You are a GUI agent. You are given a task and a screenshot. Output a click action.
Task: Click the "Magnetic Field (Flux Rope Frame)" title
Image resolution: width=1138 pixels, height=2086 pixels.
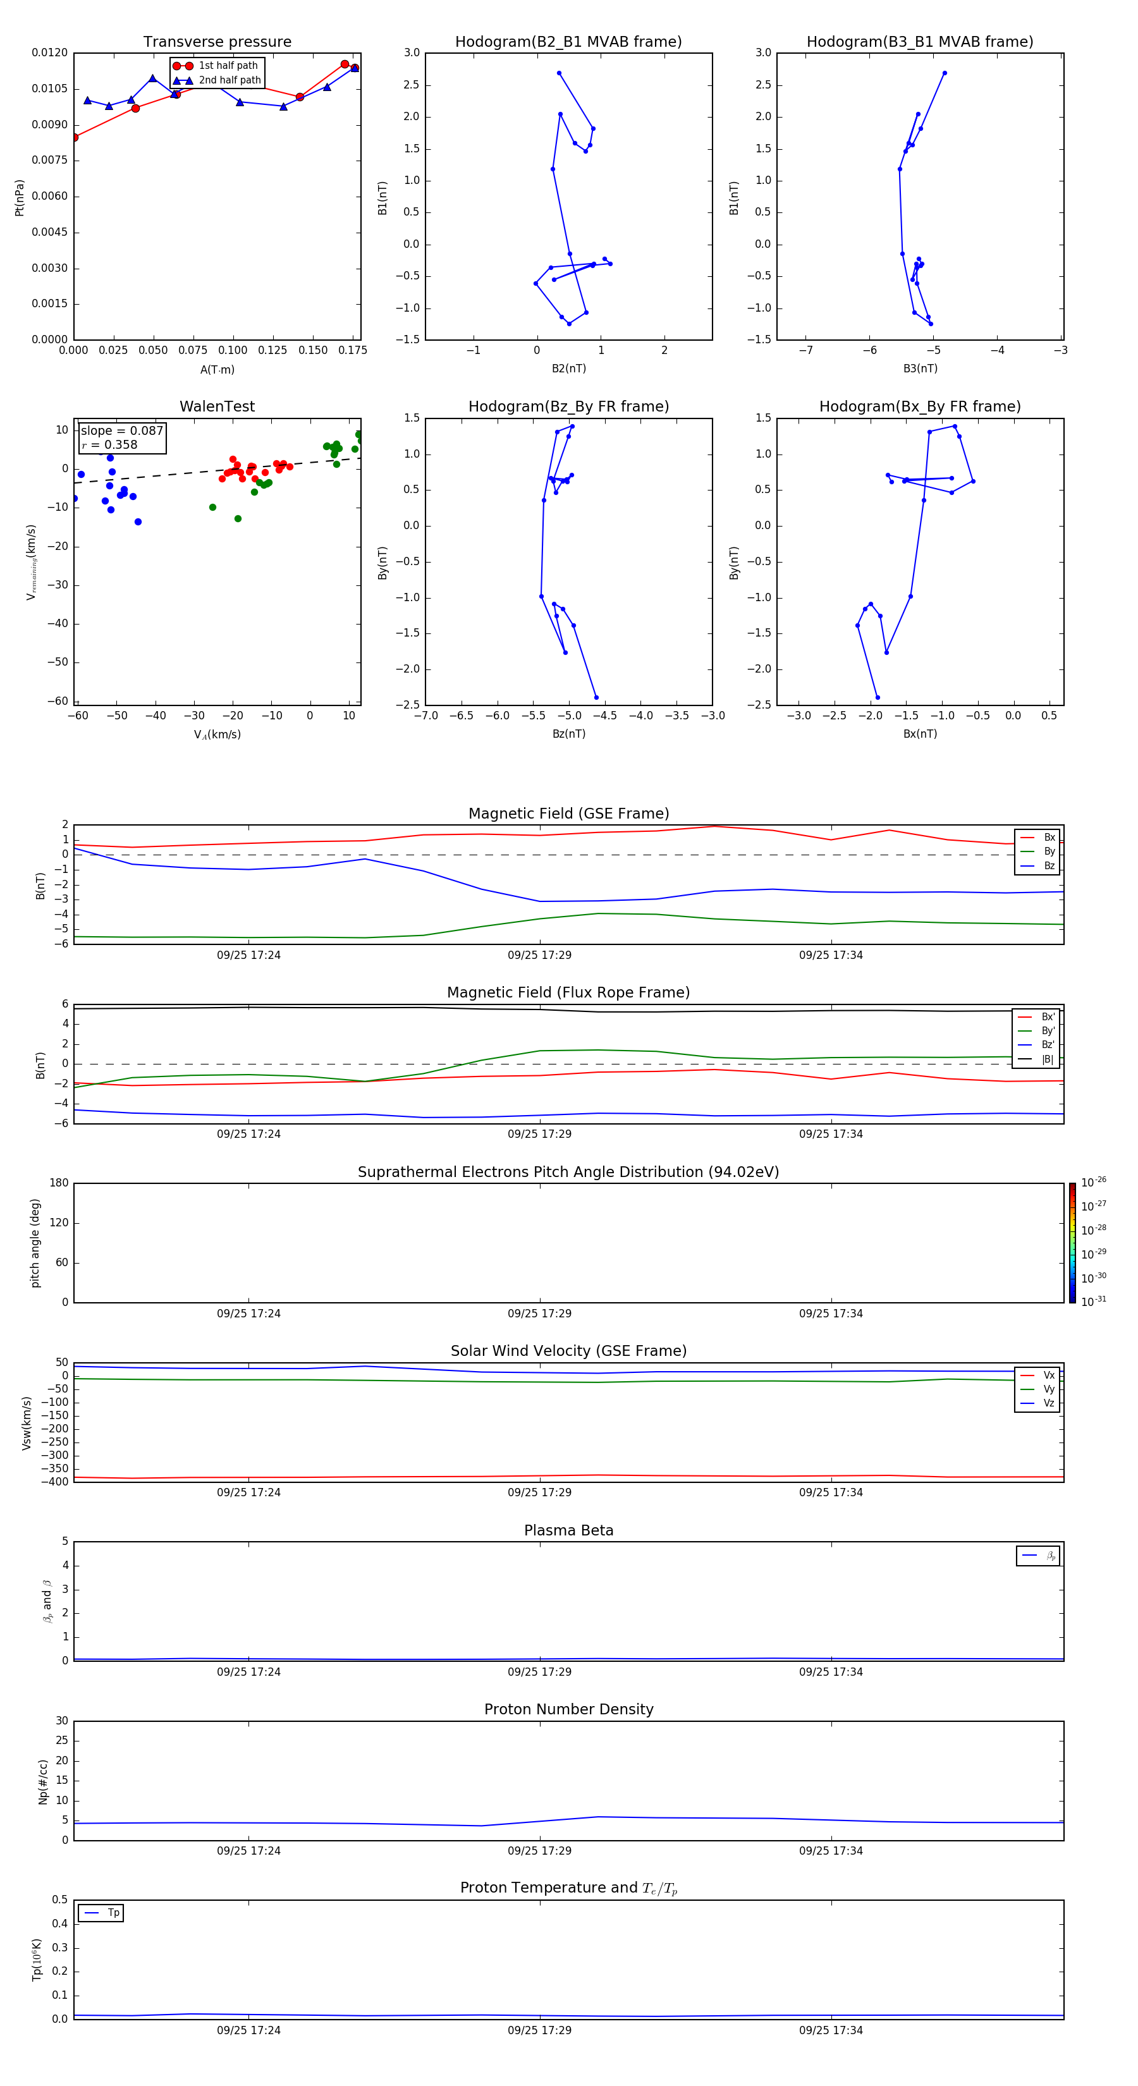click(568, 993)
